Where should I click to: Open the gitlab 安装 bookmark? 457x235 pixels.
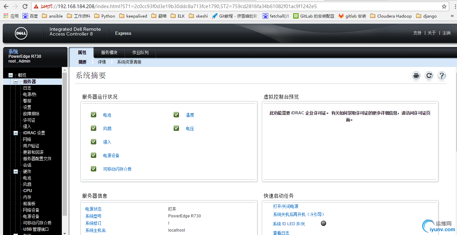[x=352, y=16]
